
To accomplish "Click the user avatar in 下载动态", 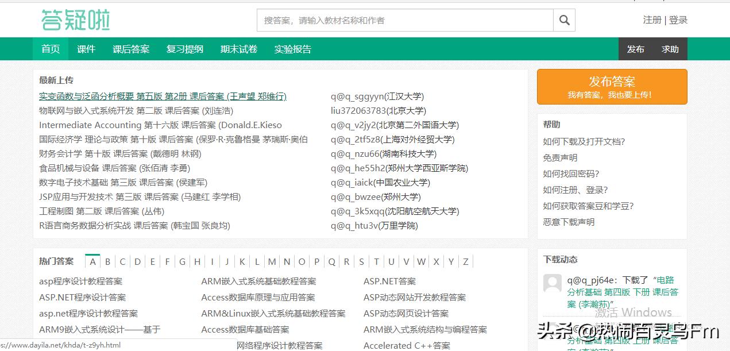I will [x=552, y=283].
